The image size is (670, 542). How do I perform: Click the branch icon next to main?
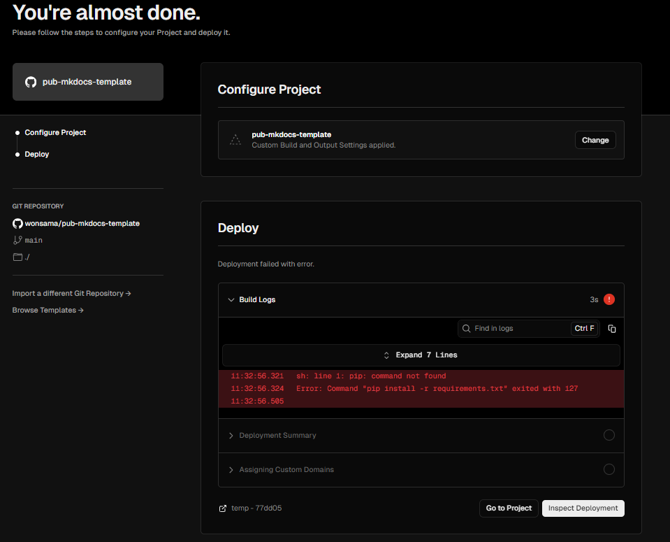click(17, 240)
